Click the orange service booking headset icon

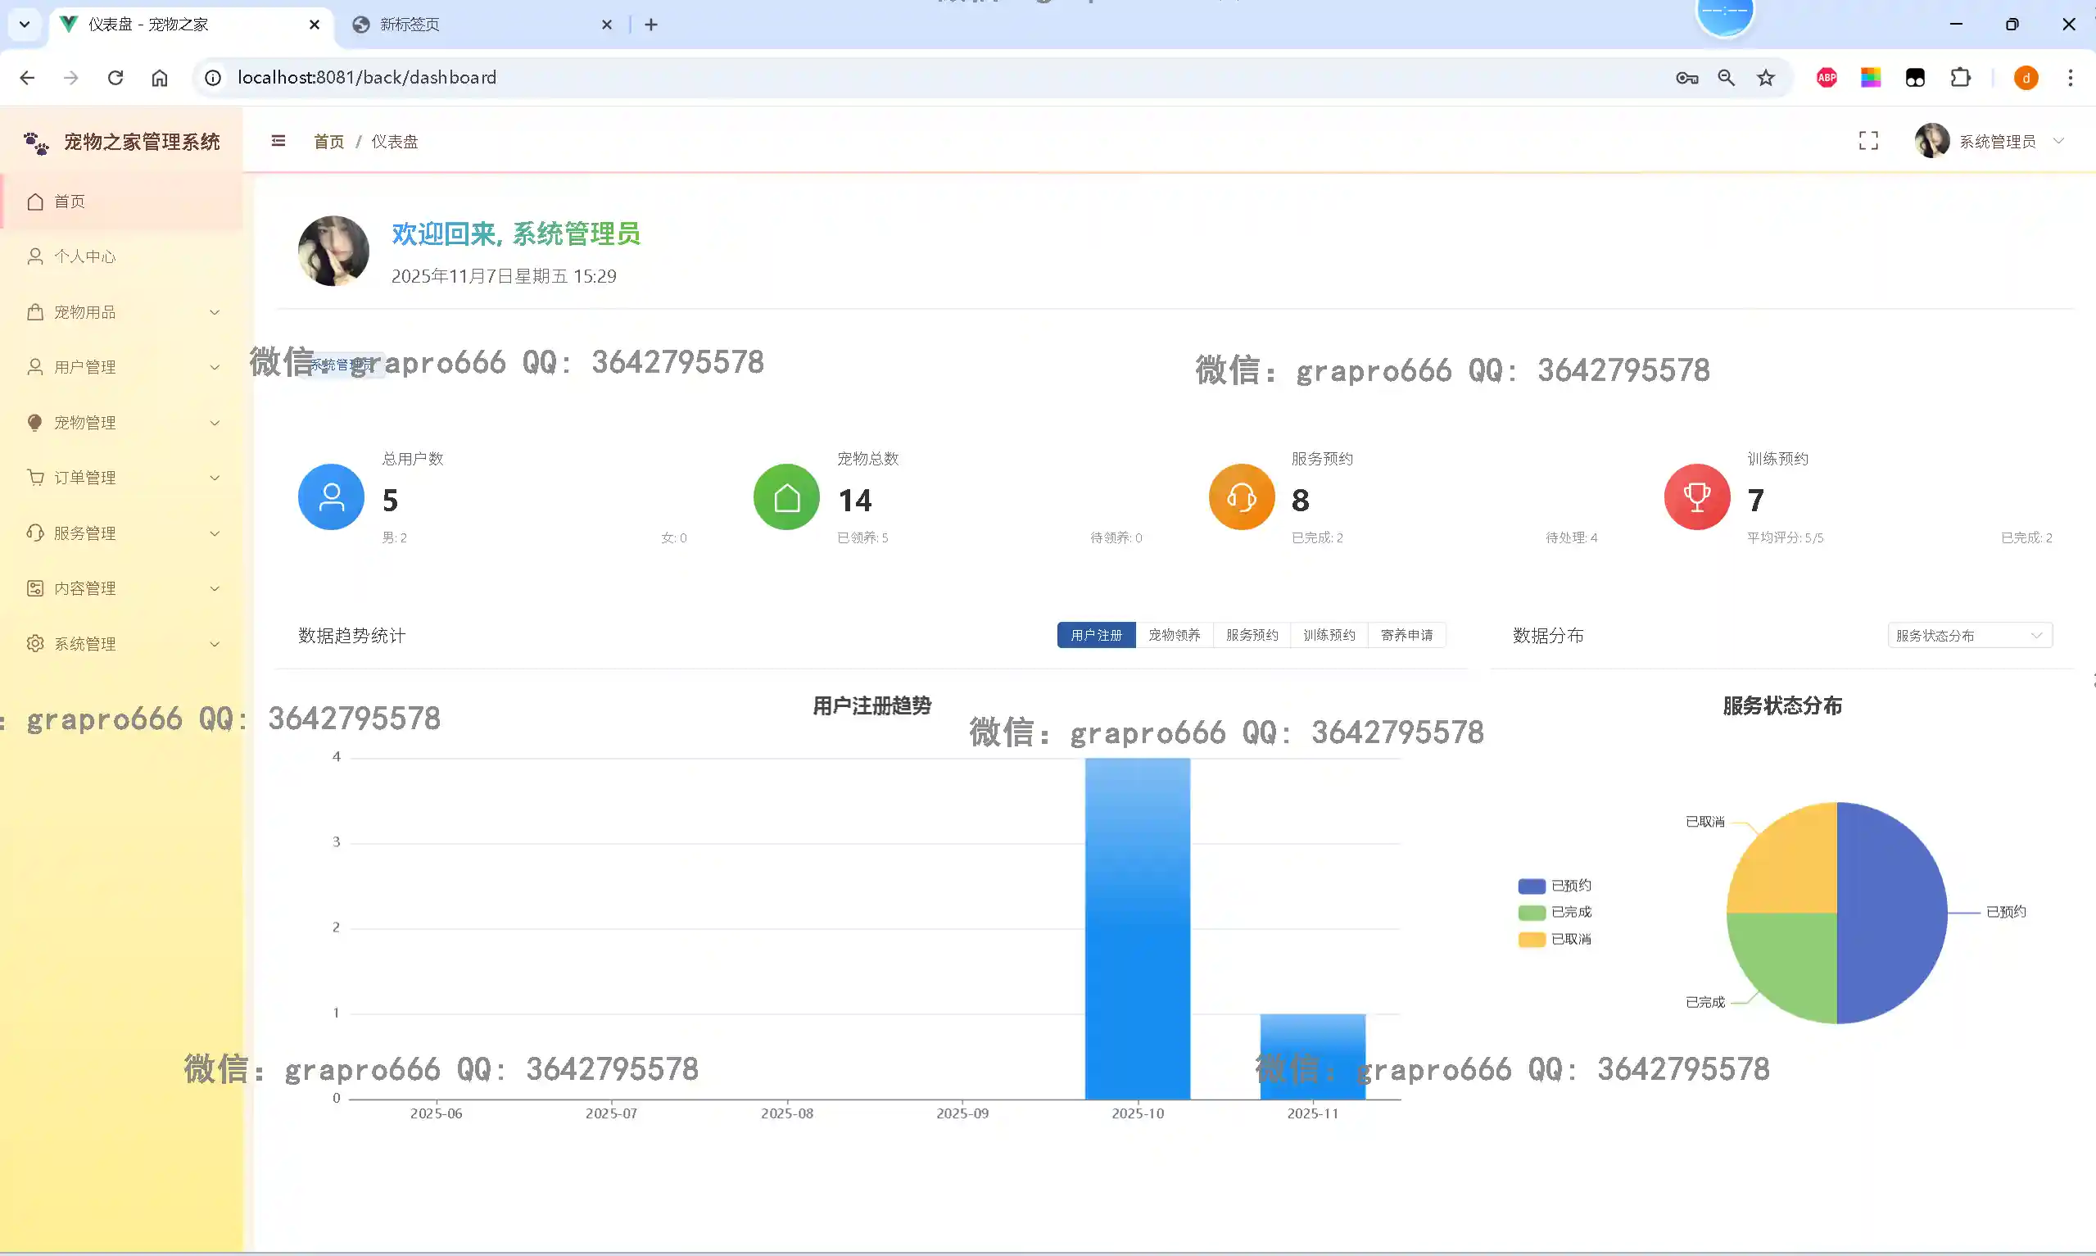(1241, 497)
